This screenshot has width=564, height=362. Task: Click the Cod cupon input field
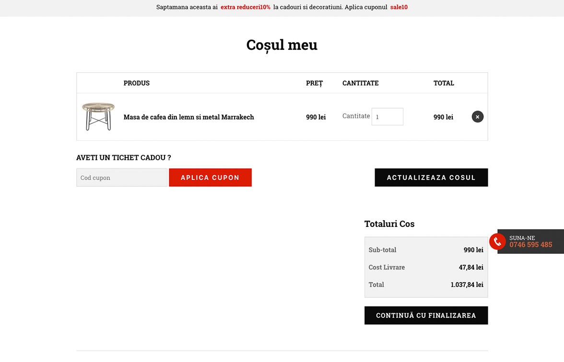122,178
